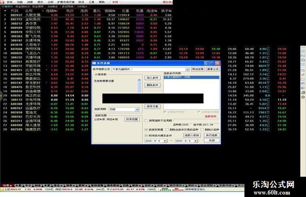Open the 帮助 menu
The image size is (306, 197).
coord(102,2)
